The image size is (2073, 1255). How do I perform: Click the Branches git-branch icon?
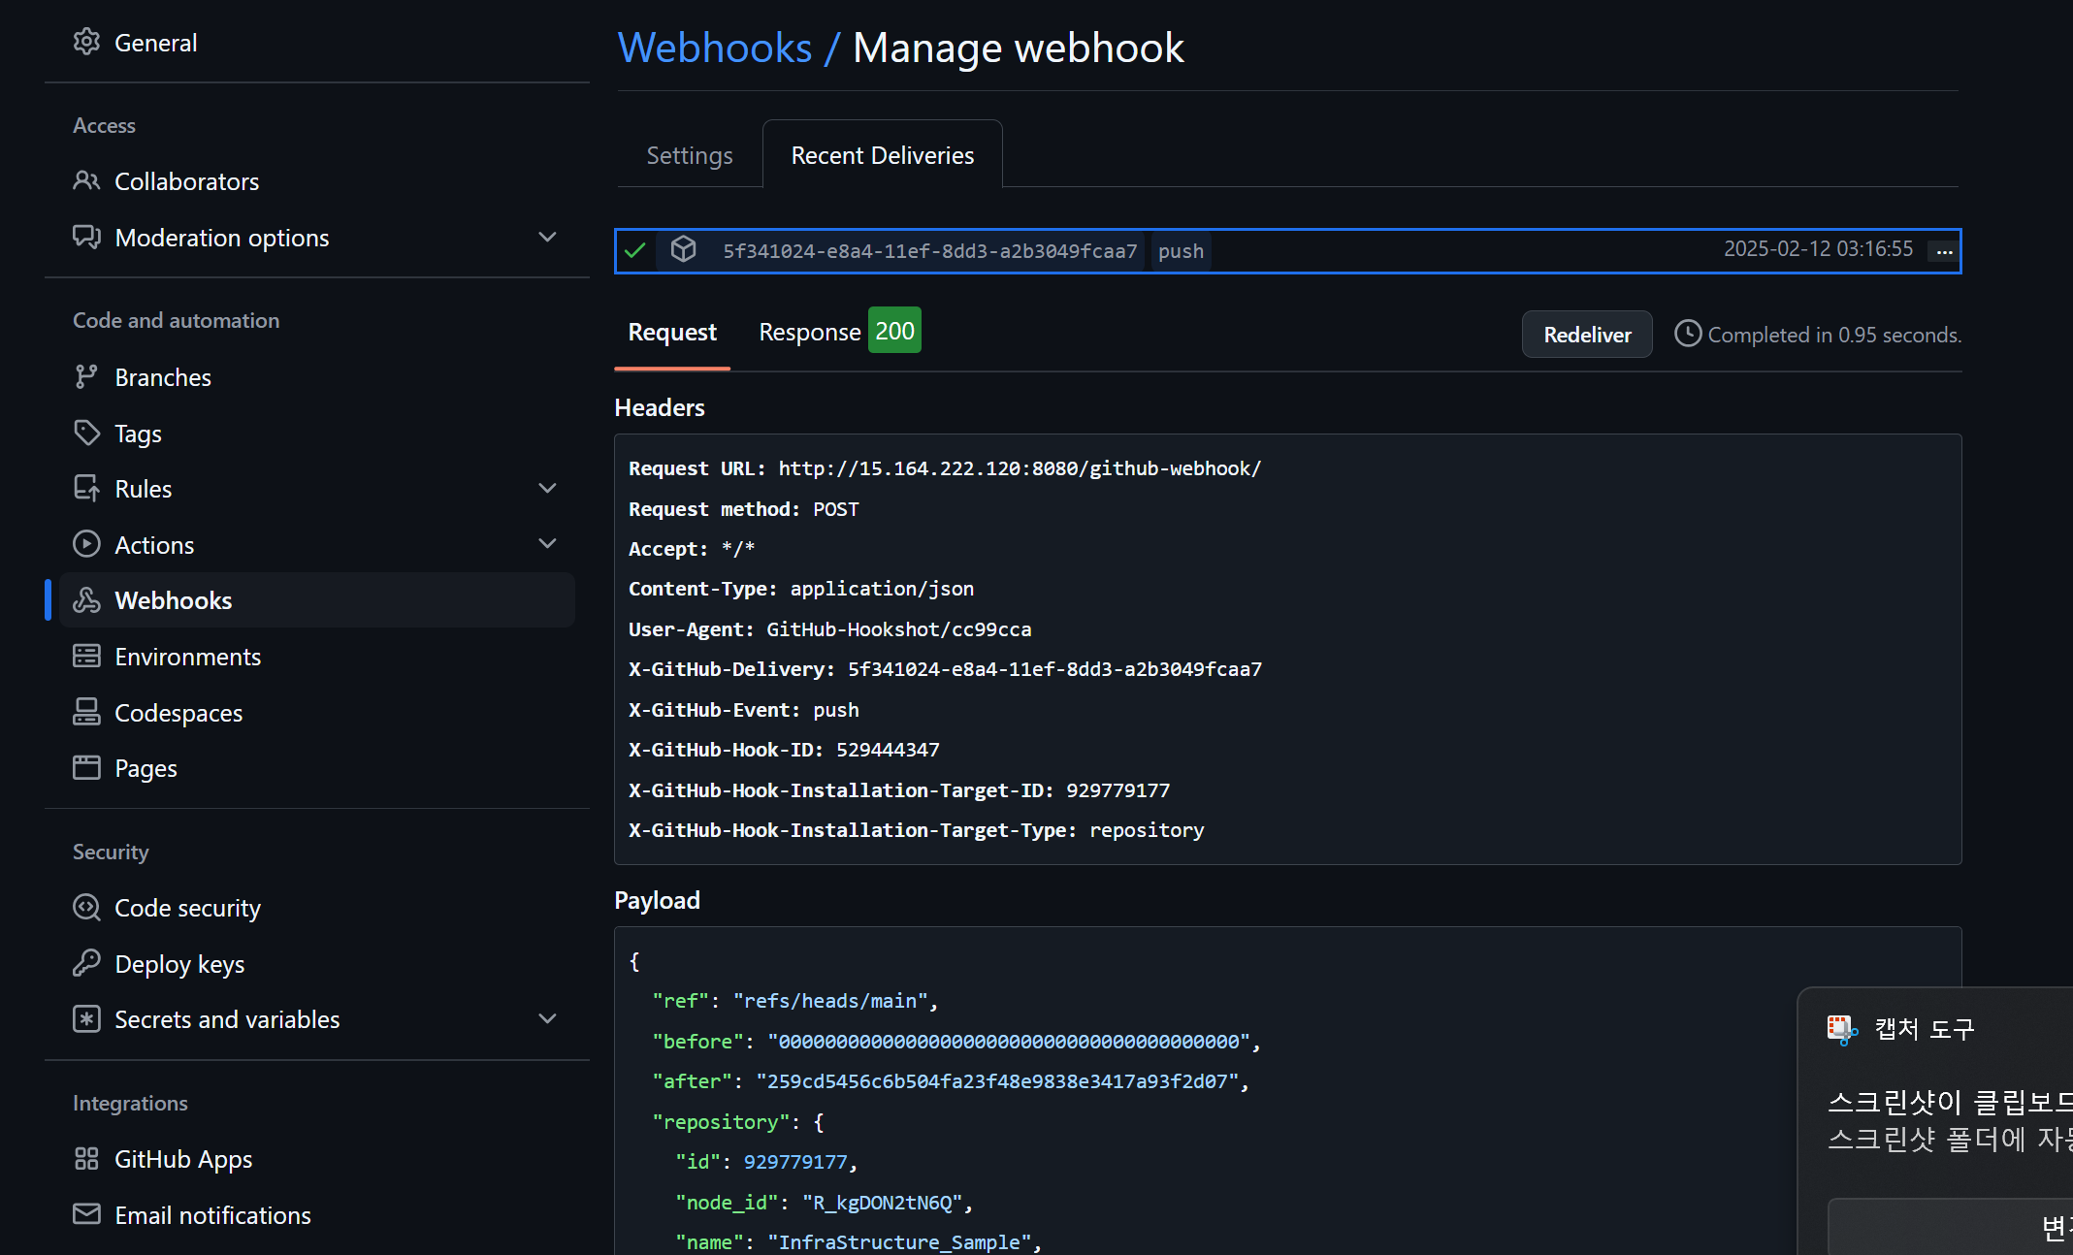[86, 377]
